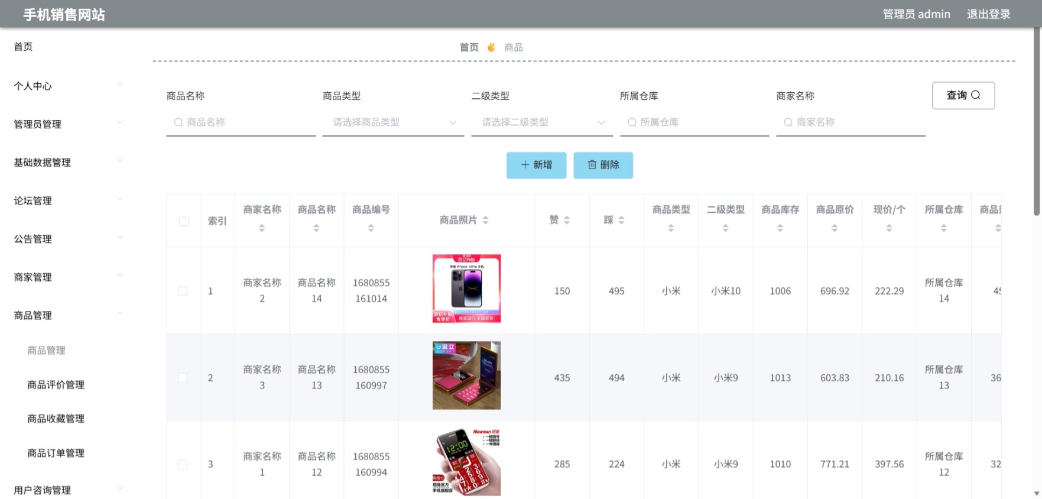Click product number 1680855160997 cell
Screen dimensions: 1042x499
pyautogui.click(x=371, y=378)
